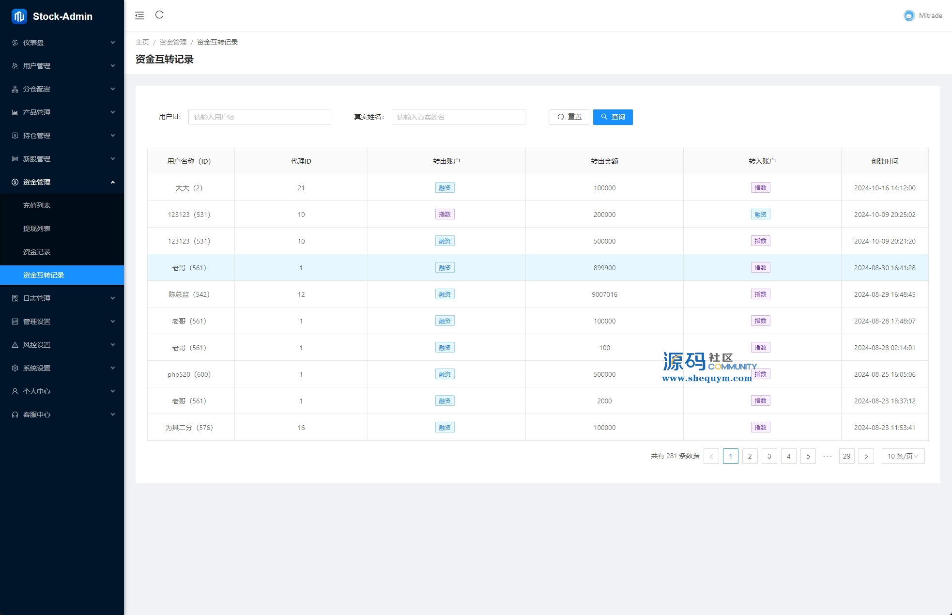Click the 系统设置 gear icon
Screen dimensions: 952x615
(x=15, y=368)
